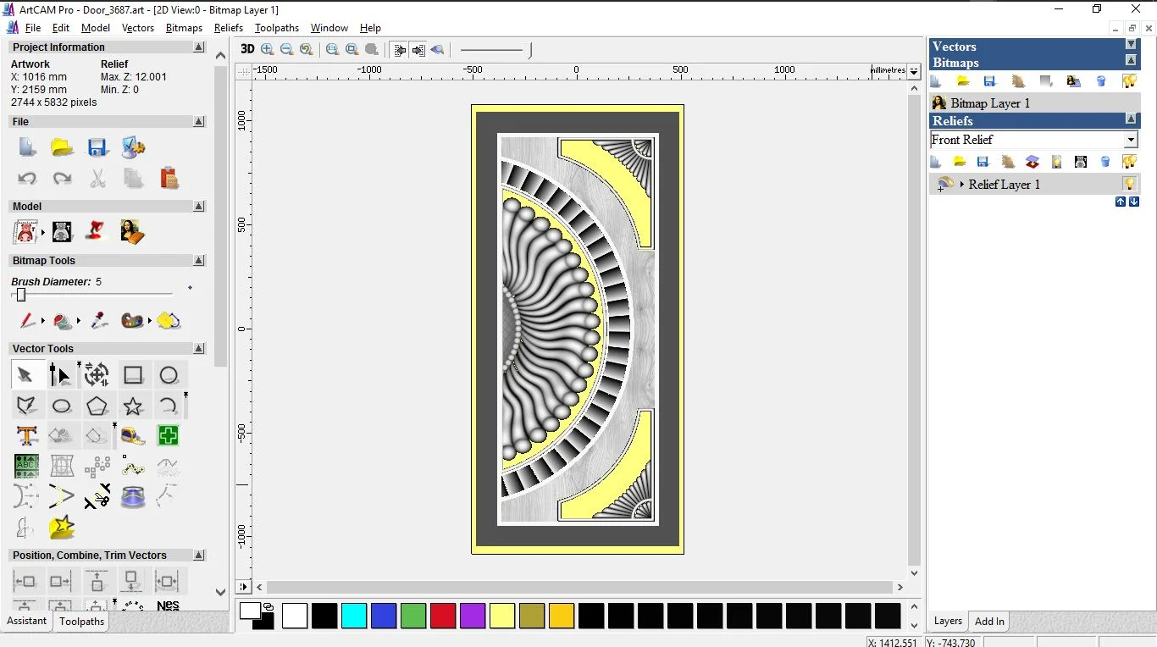Switch to the Toolpaths tab
1157x647 pixels.
coord(81,622)
